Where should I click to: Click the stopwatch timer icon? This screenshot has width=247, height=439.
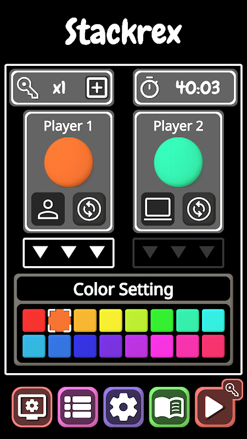click(149, 87)
